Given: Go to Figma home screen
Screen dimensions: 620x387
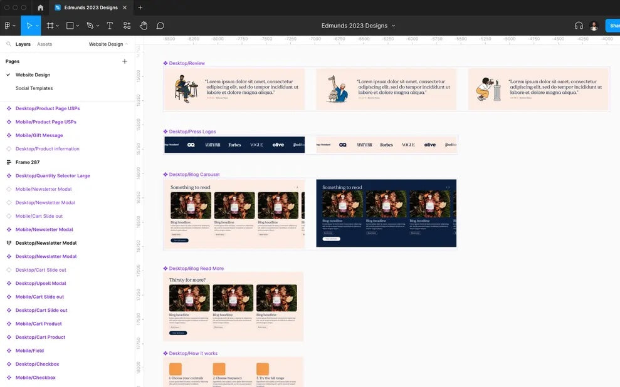Looking at the screenshot, I should click(x=41, y=8).
